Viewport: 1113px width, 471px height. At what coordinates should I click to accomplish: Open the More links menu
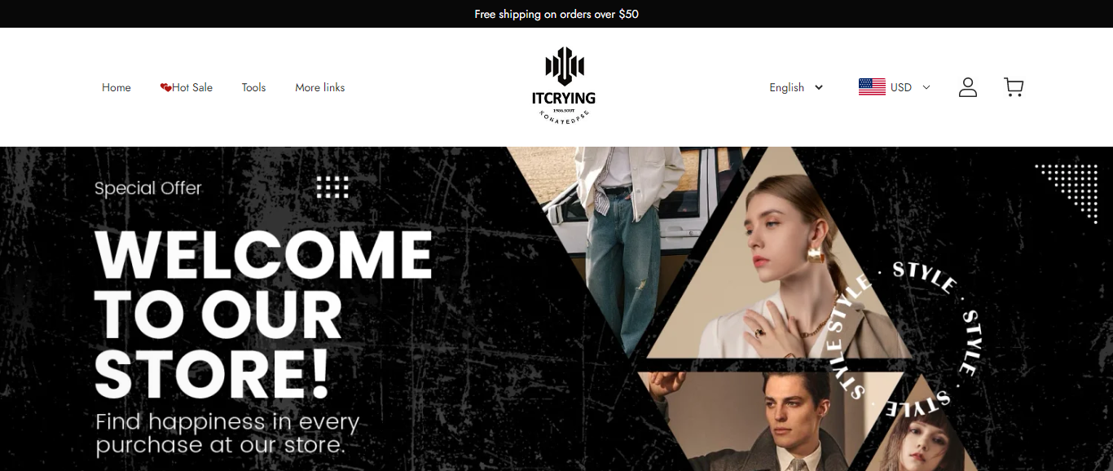[320, 87]
